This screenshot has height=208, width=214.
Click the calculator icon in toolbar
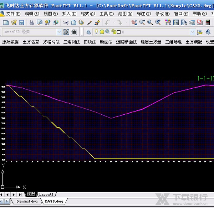click(208, 22)
